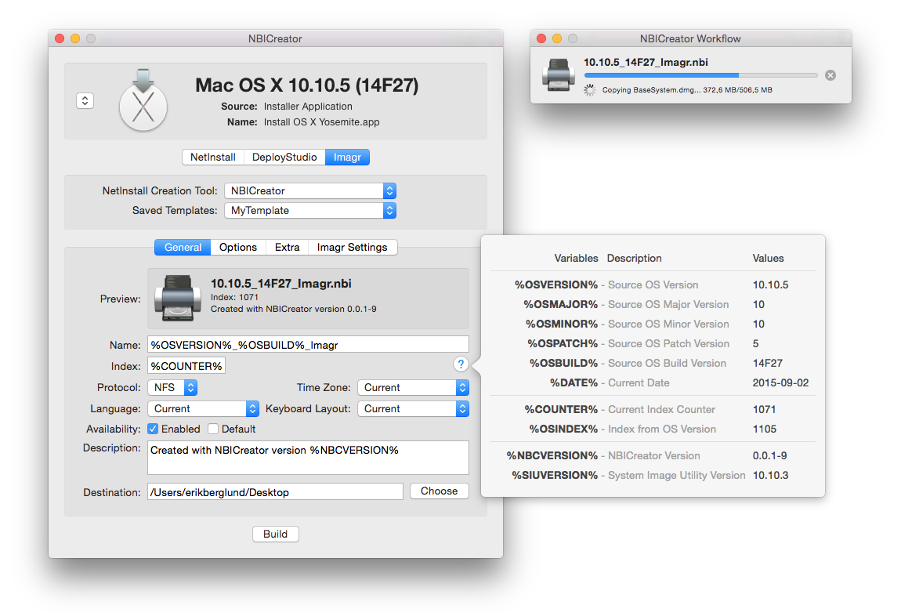Click the 10.10.3 System Image Utility value

(771, 475)
